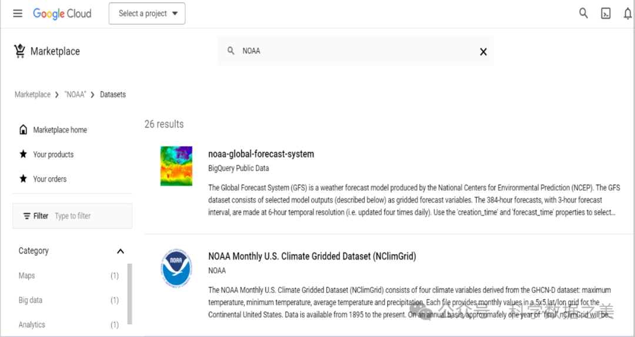This screenshot has height=337, width=635.
Task: Open the notifications bell
Action: tap(627, 14)
